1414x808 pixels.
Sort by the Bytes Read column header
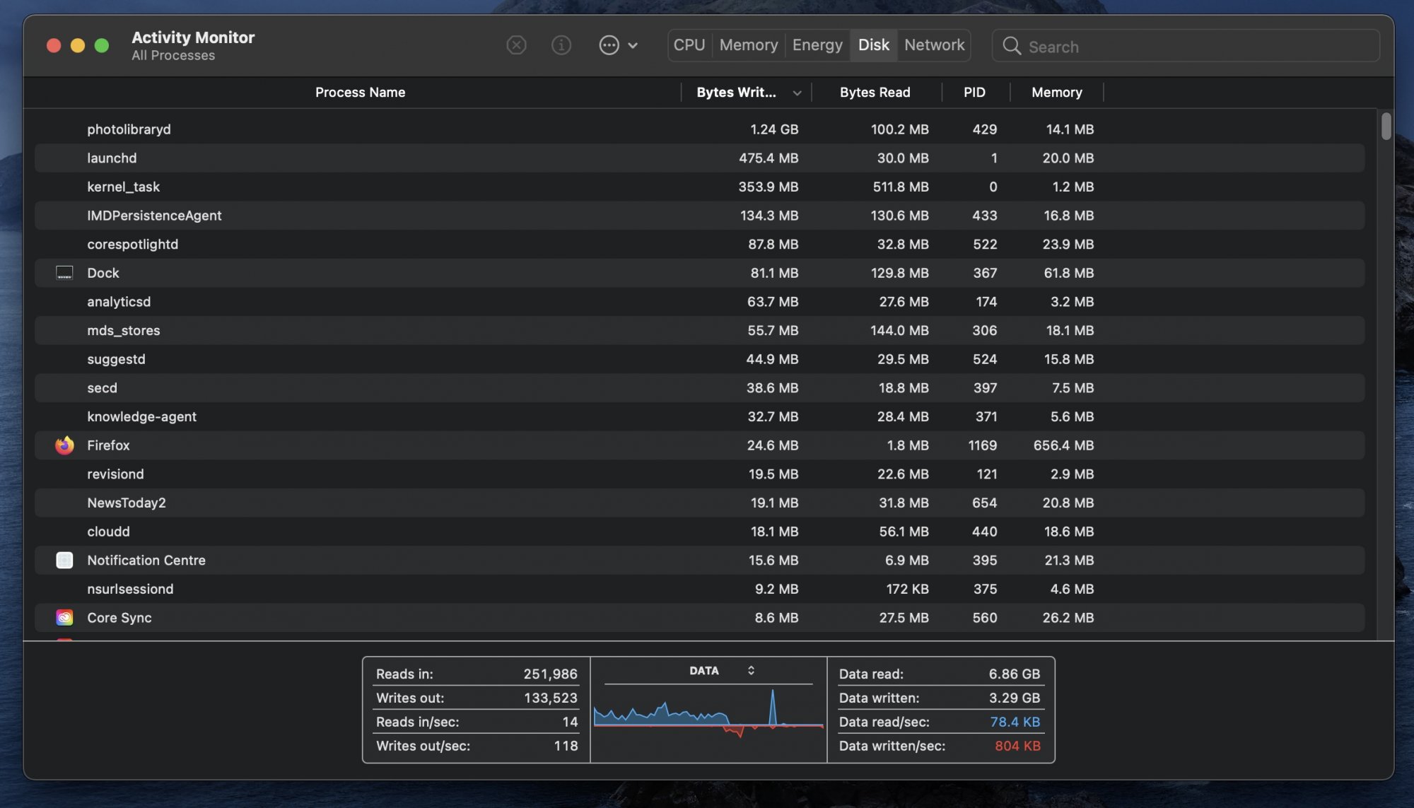(875, 93)
